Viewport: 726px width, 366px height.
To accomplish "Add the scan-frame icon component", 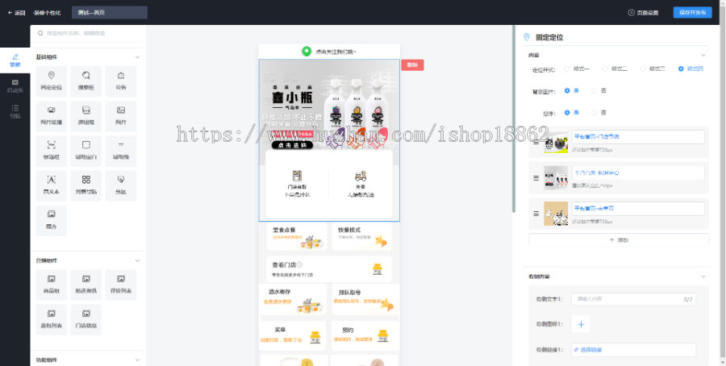I will click(x=52, y=151).
